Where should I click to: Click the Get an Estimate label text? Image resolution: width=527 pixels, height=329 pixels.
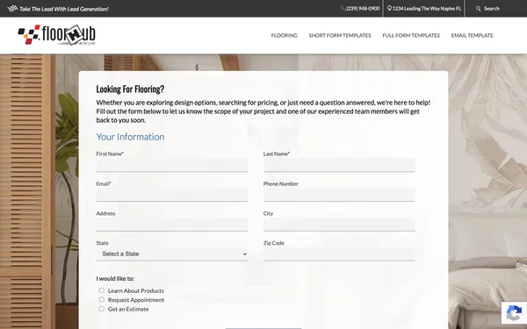tap(128, 309)
